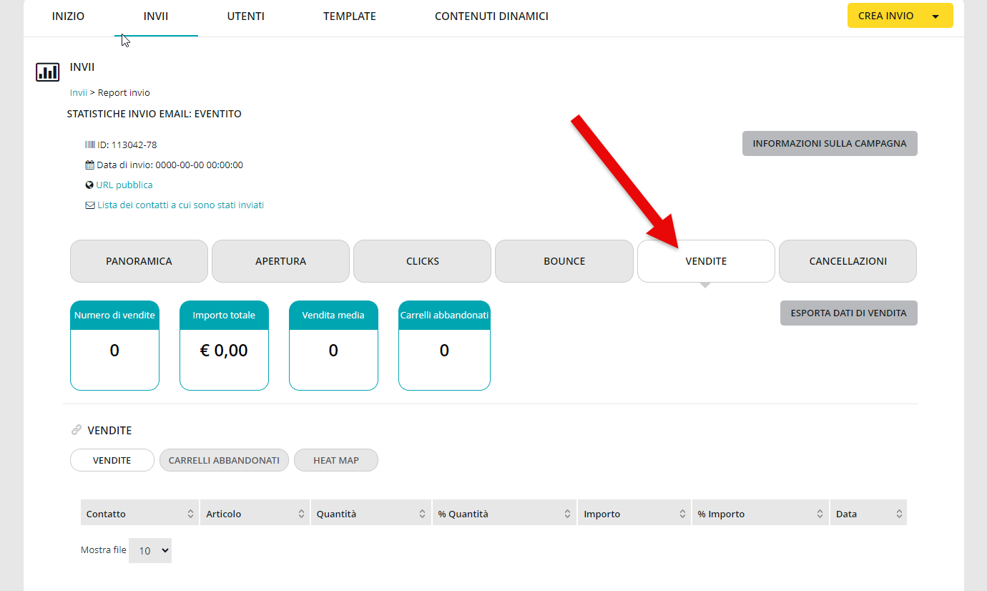Click the Importo column sort arrows

pyautogui.click(x=682, y=514)
